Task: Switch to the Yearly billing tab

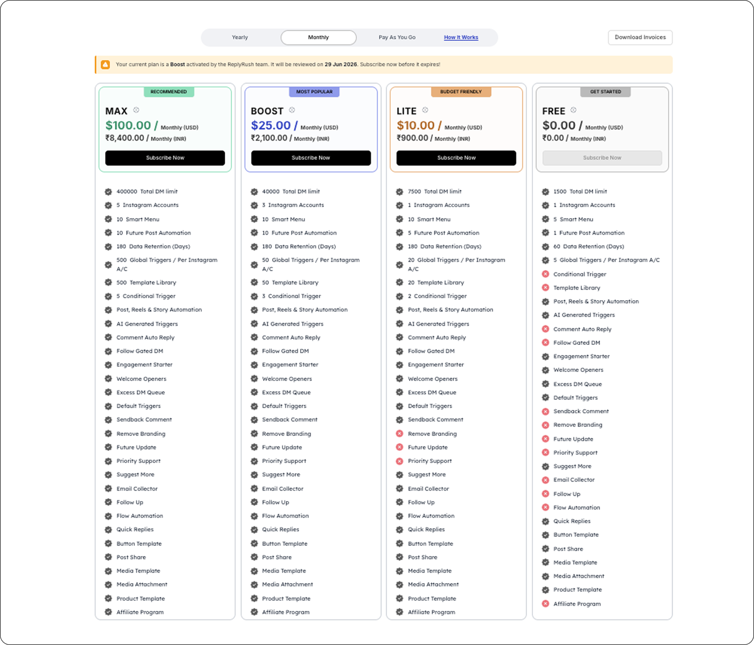Action: click(240, 37)
